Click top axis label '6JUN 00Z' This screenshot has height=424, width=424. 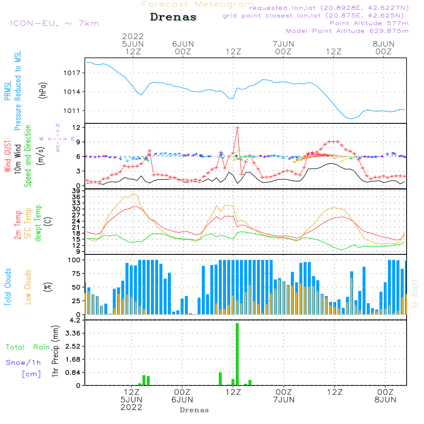click(183, 47)
